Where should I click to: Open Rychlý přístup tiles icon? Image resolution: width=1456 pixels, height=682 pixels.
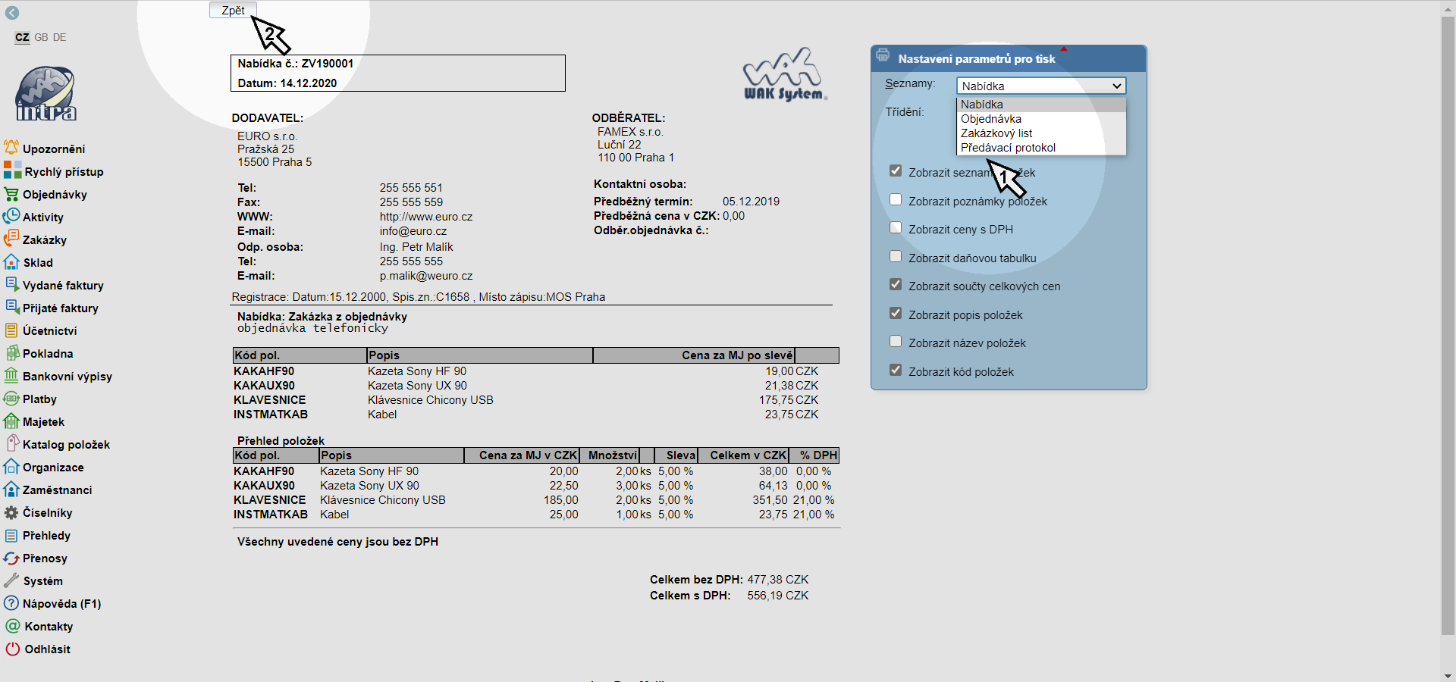12,170
